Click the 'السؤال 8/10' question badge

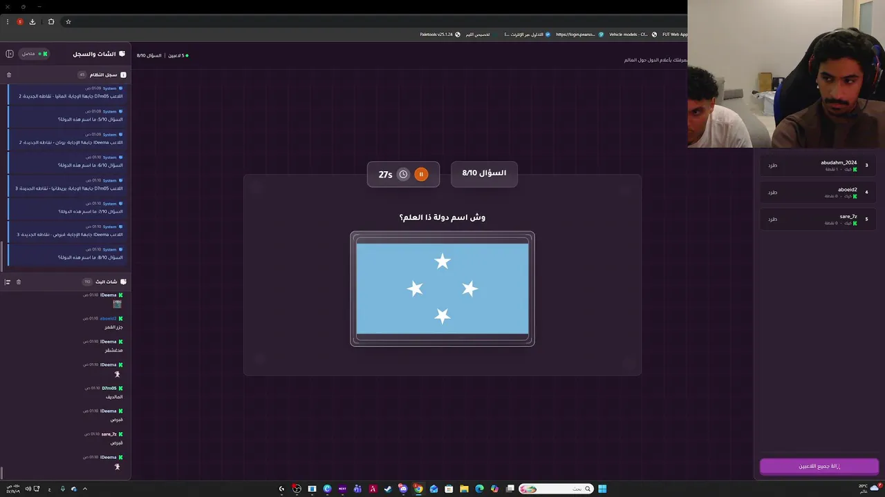[484, 173]
